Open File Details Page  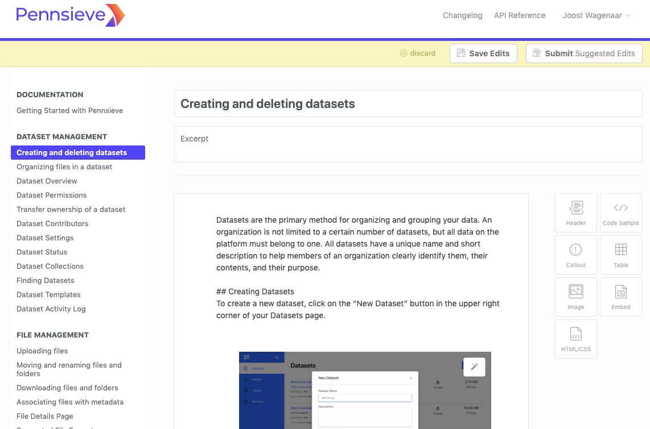tap(45, 416)
